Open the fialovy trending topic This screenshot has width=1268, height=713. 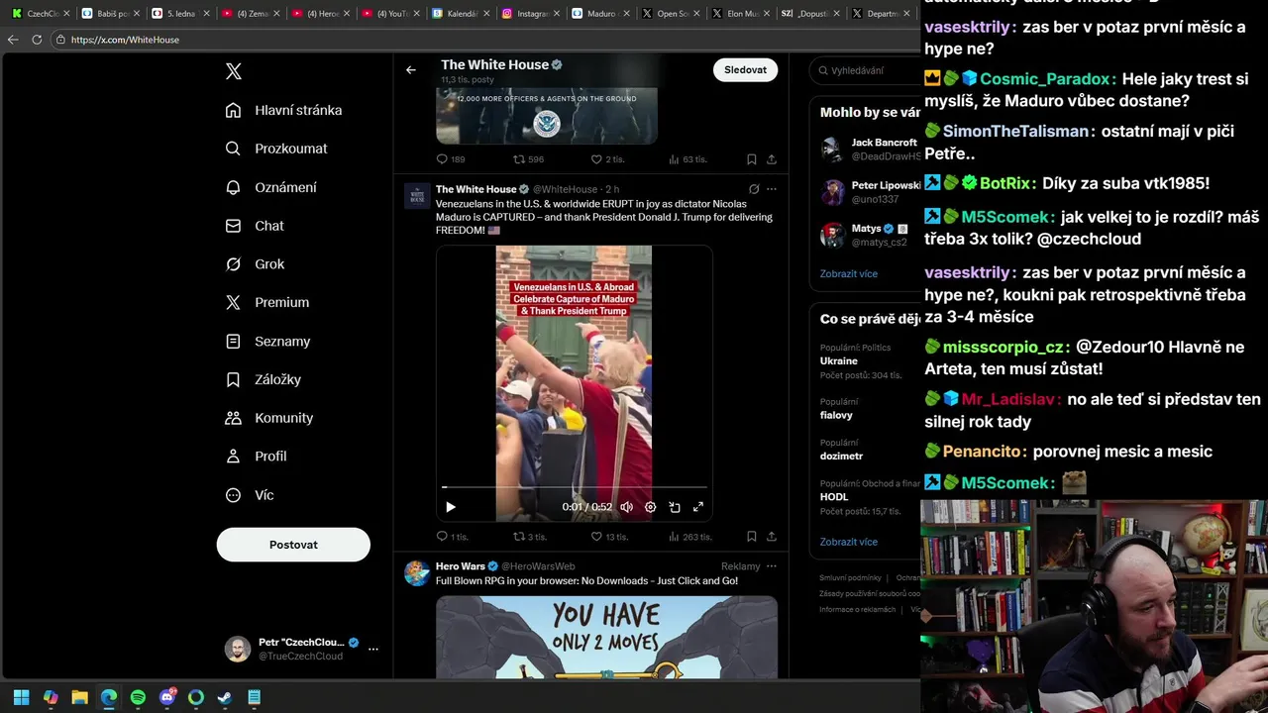click(836, 415)
